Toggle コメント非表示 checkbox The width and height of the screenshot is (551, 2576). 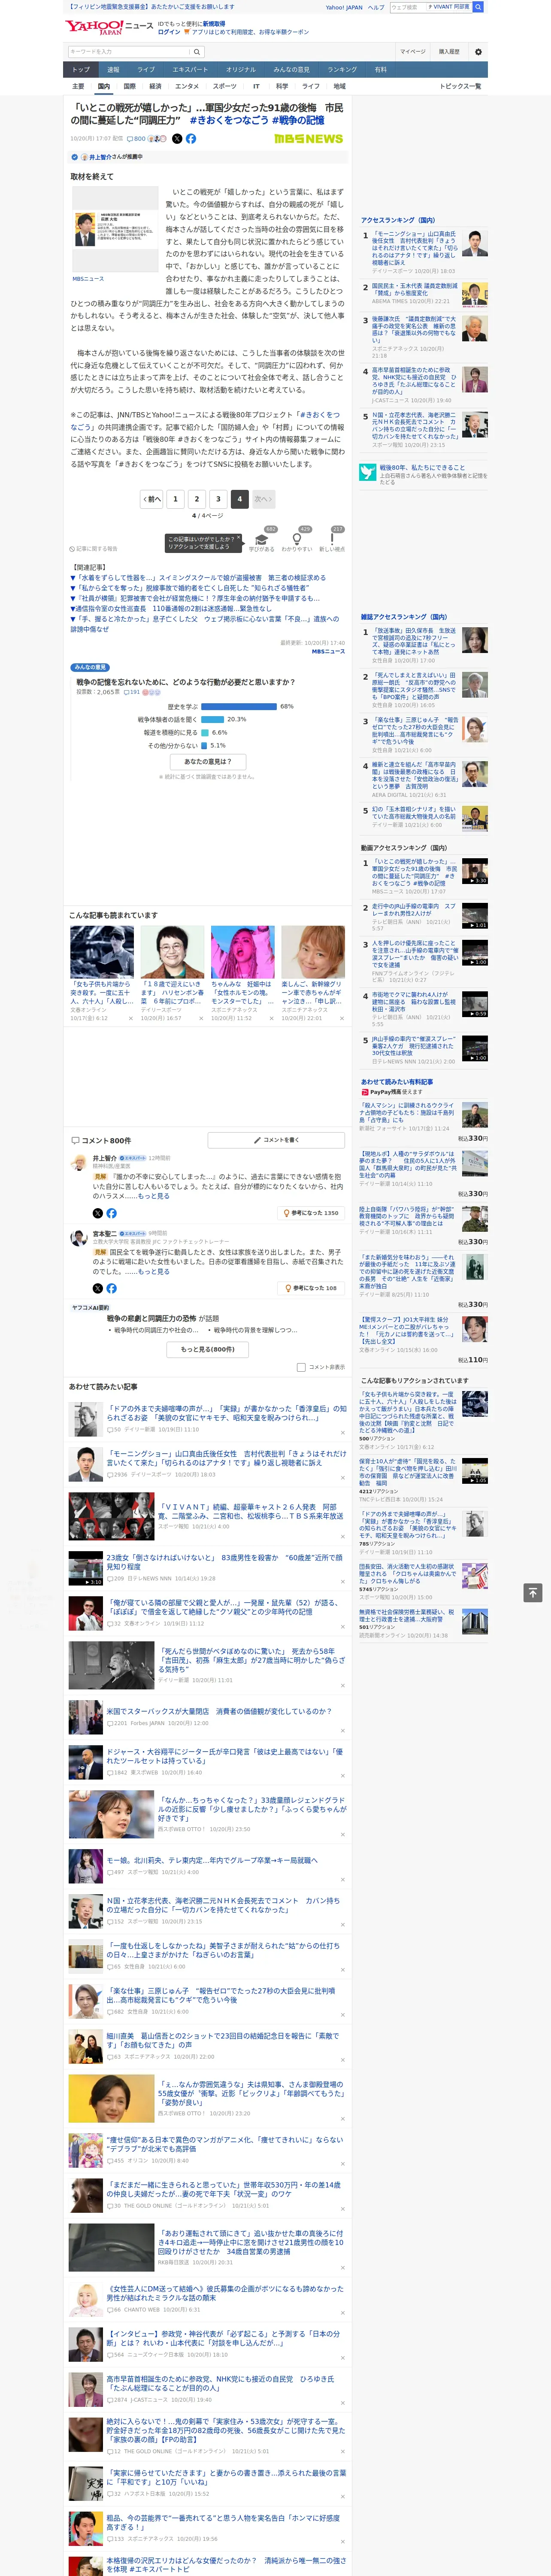point(301,1367)
